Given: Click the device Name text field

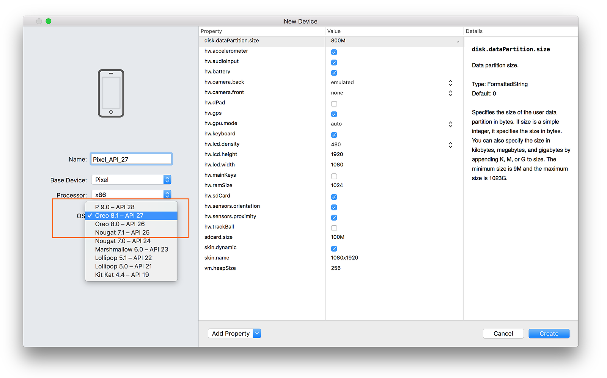Looking at the screenshot, I should pyautogui.click(x=131, y=159).
